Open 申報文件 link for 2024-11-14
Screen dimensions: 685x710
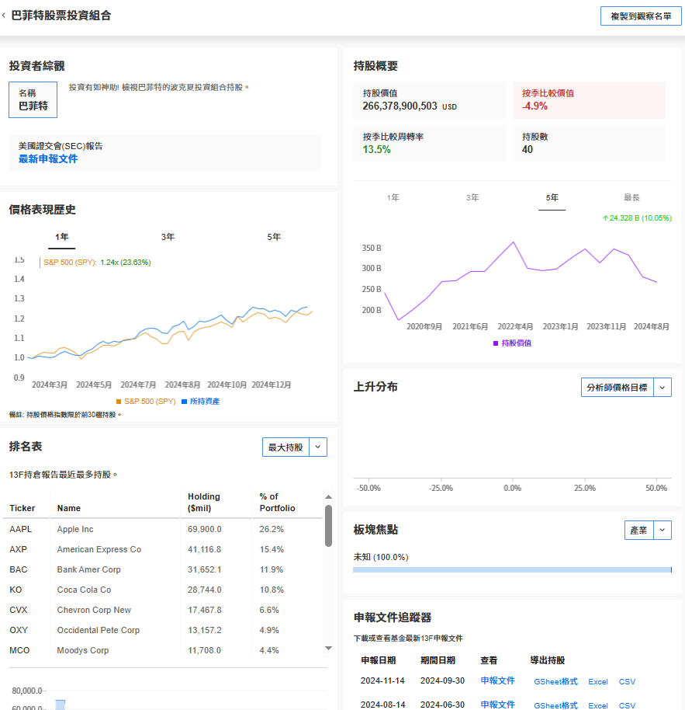[498, 680]
